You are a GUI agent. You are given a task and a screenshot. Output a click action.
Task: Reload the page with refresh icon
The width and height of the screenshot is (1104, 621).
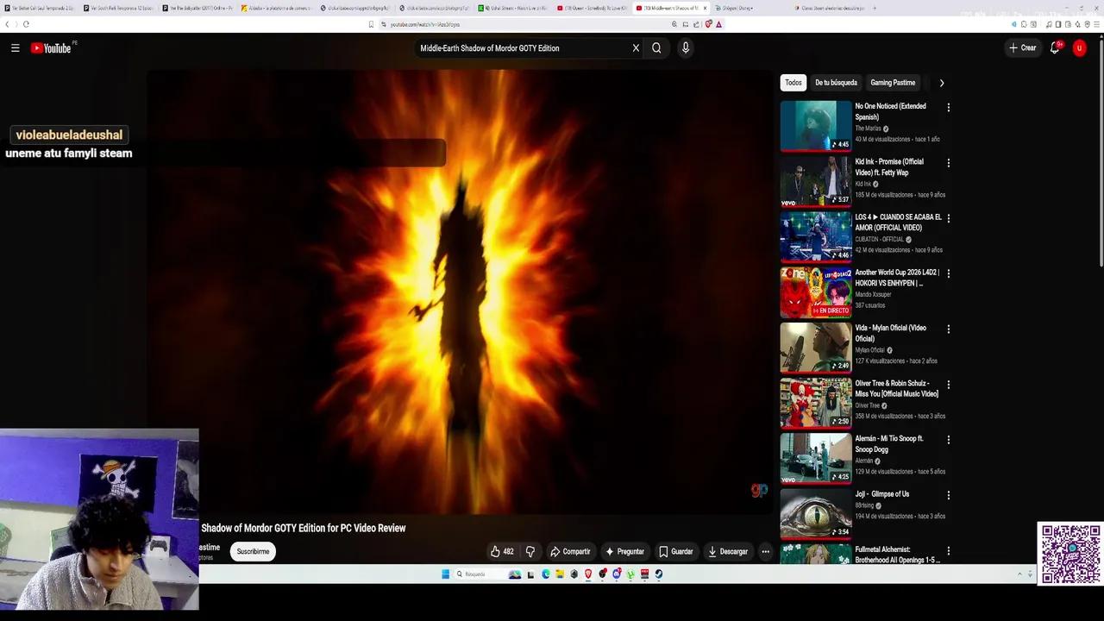(26, 24)
